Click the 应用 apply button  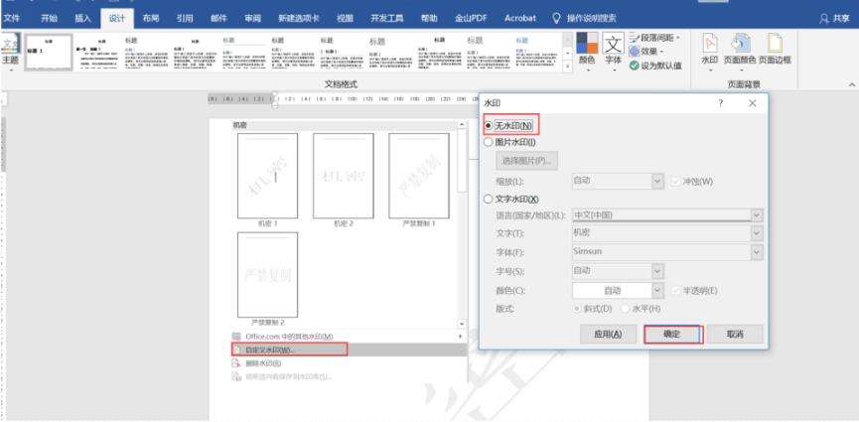(x=608, y=335)
